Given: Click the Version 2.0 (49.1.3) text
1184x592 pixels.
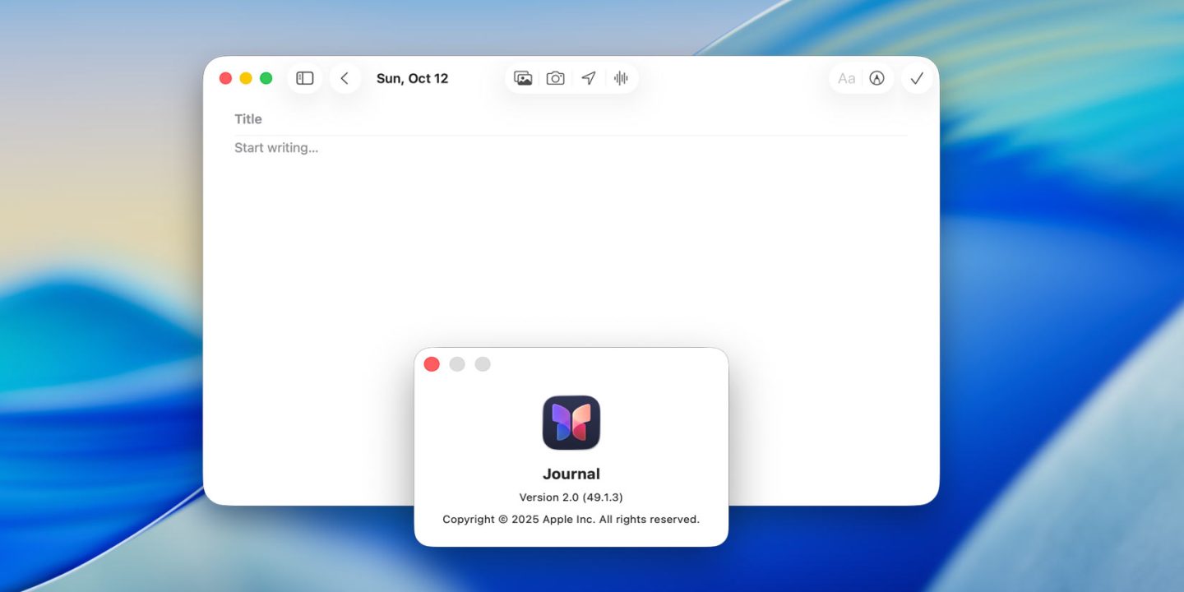Looking at the screenshot, I should [571, 497].
